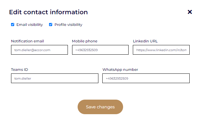Click the Teams ID label
The height and width of the screenshot is (120, 202).
(19, 70)
